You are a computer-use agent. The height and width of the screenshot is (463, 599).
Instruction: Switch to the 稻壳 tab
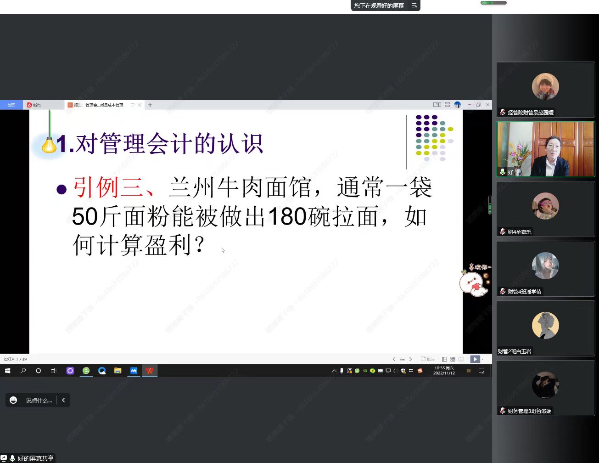click(37, 105)
